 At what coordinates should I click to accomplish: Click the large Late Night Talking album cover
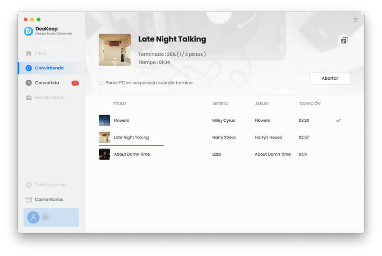pos(115,50)
